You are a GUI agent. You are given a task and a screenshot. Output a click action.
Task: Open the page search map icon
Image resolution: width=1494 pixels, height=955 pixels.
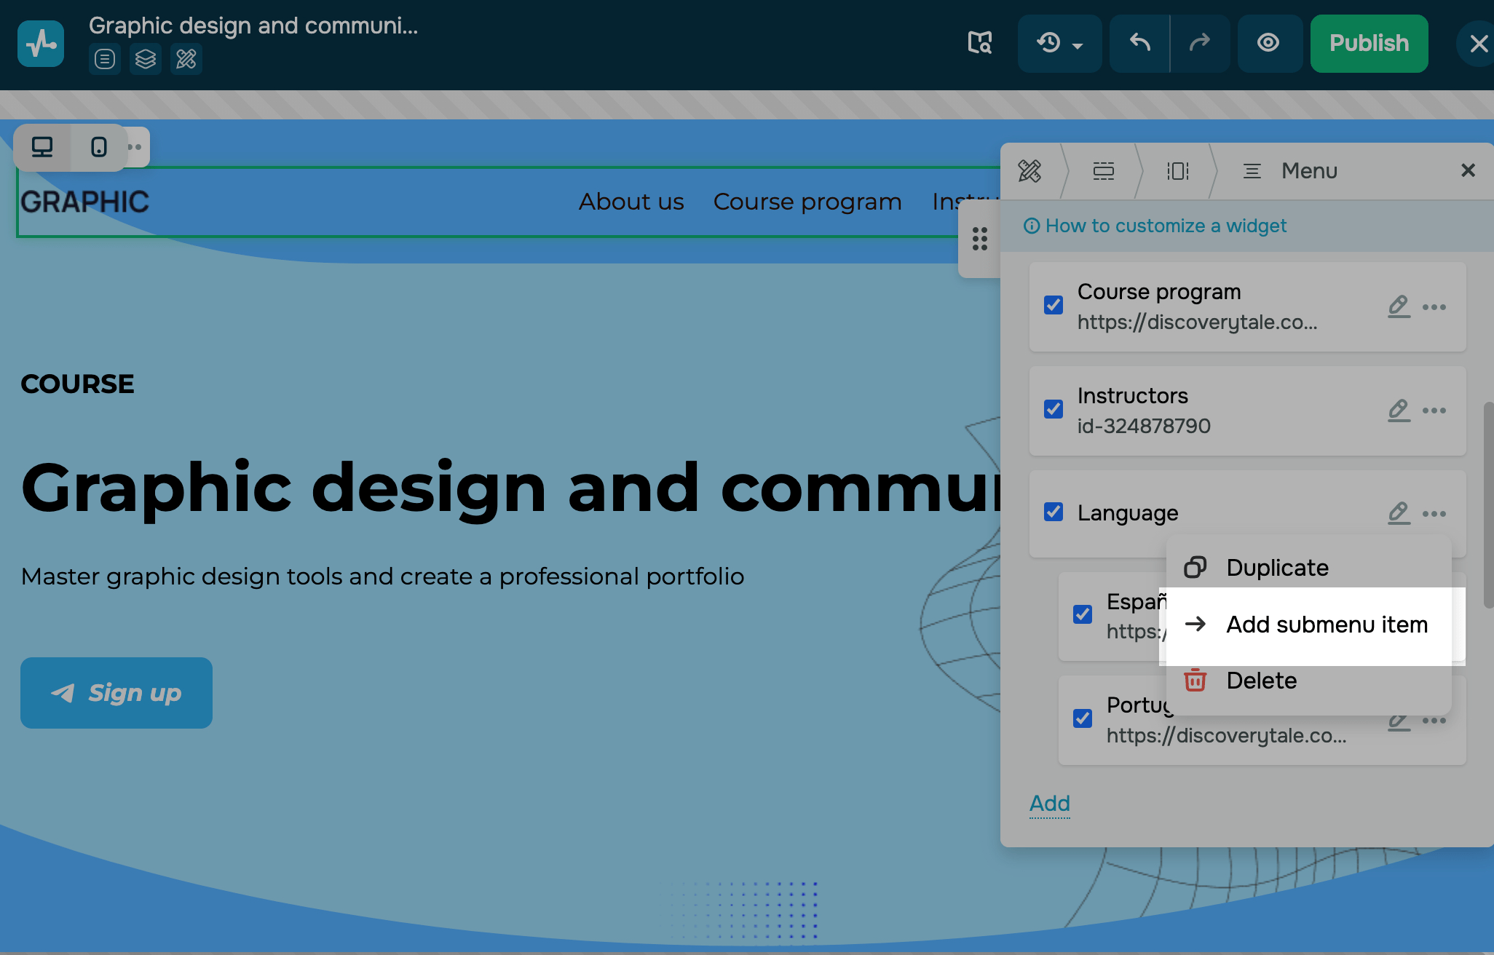click(980, 43)
